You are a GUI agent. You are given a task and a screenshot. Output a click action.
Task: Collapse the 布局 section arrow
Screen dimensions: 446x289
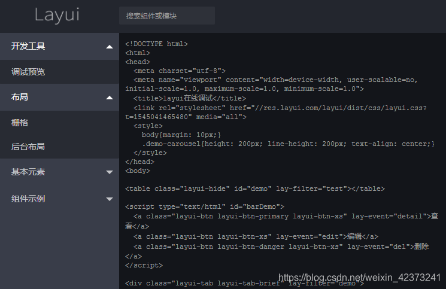coord(110,98)
